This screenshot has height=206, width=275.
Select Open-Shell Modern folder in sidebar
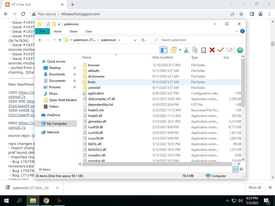tap(63, 100)
